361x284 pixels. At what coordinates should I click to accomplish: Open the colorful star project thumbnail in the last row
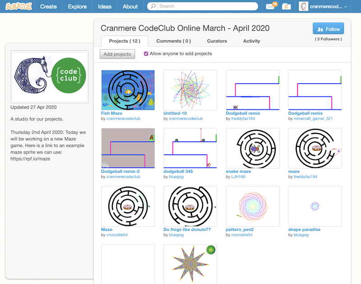pos(190,264)
